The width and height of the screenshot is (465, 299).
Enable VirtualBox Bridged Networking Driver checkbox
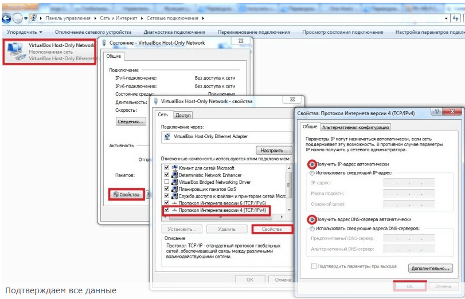point(167,182)
